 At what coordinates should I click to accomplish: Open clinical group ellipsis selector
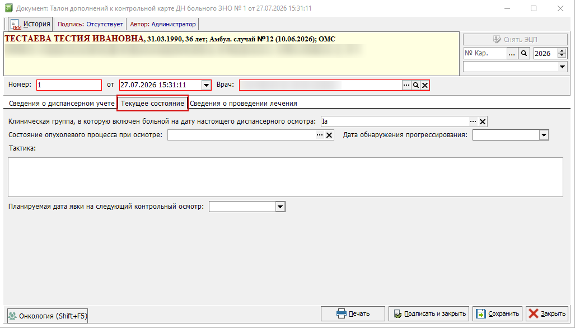coord(473,121)
